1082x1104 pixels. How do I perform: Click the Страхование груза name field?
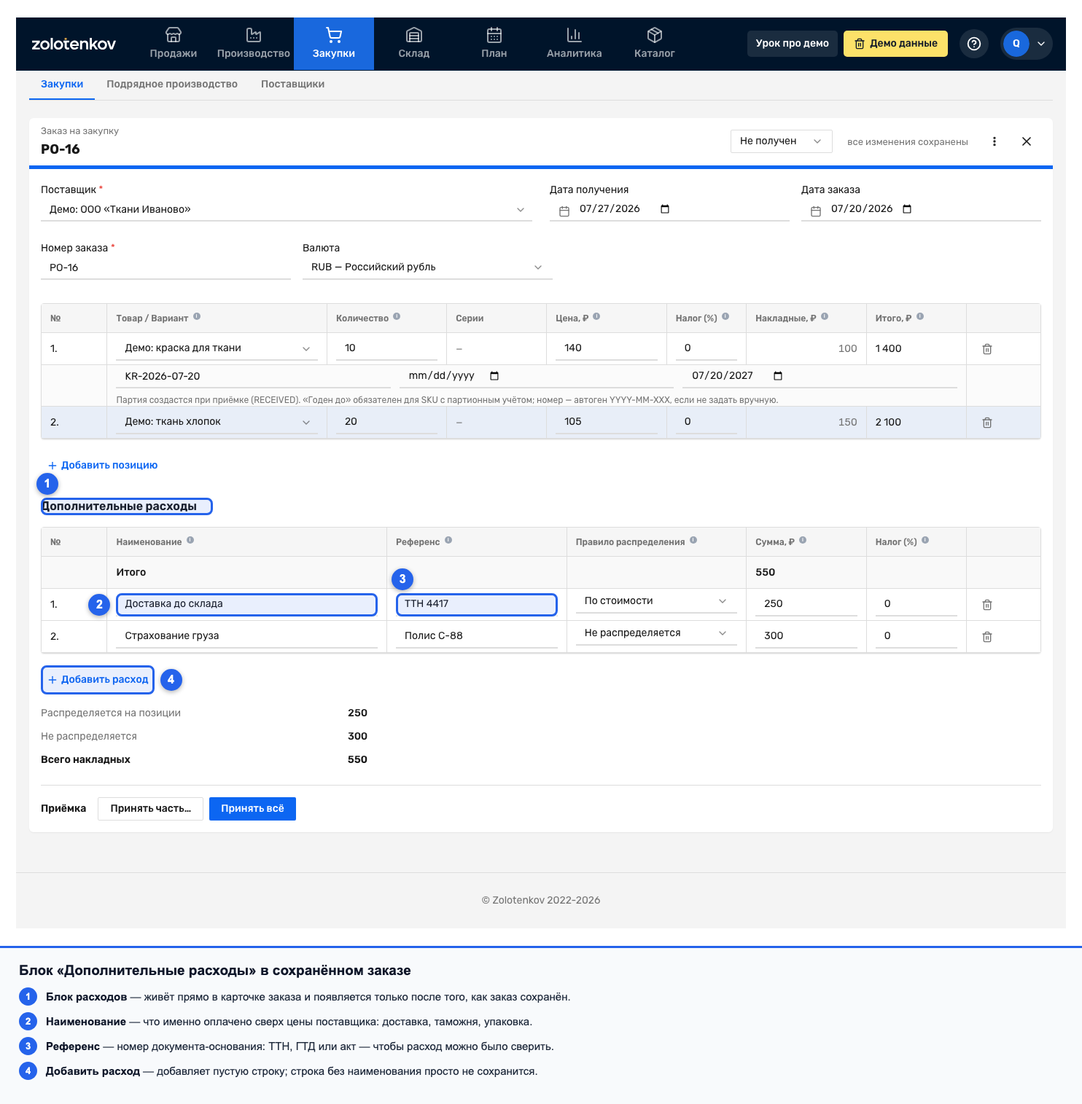(x=247, y=636)
